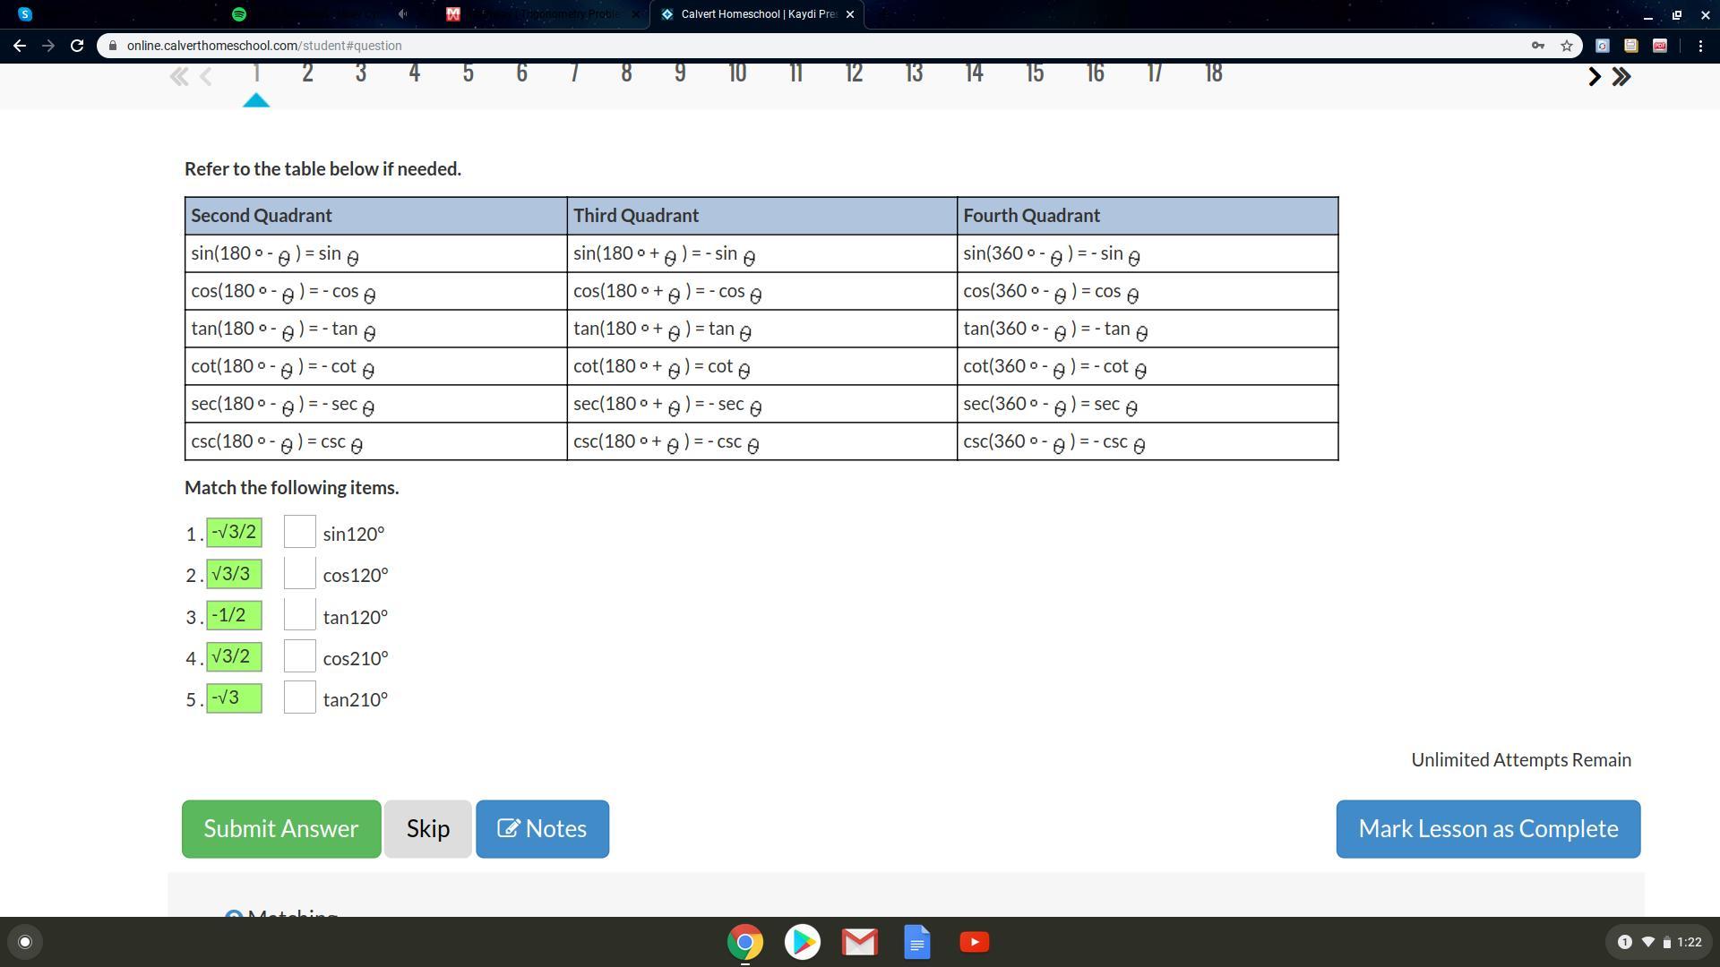Screen dimensions: 1720x967
Task: Bookmark page with star icon
Action: coord(1567,46)
